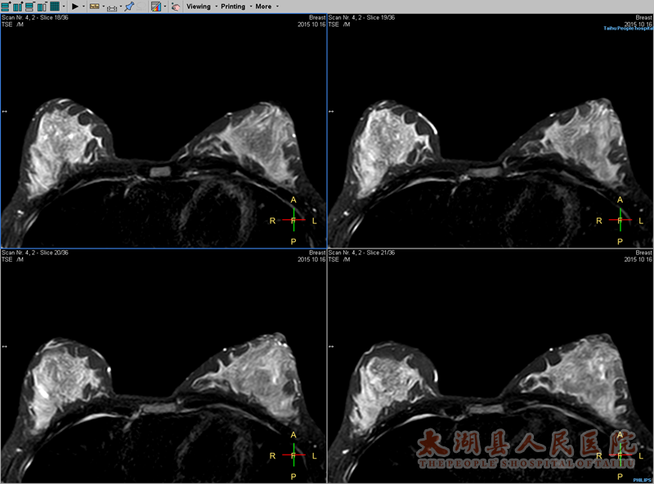Screen dimensions: 654x484
Task: Open the More menu
Action: tap(263, 7)
